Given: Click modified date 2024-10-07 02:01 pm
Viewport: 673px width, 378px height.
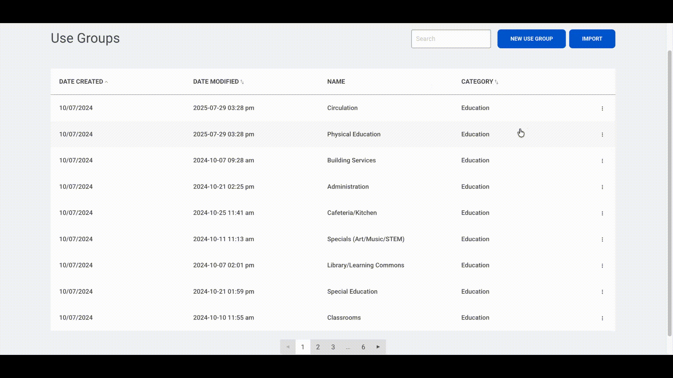Looking at the screenshot, I should (224, 265).
